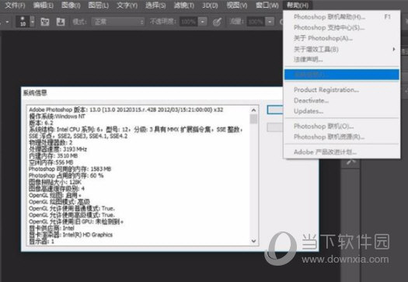408x282 pixels.
Task: Click 'OpenGL 允许使用旧 GPU: 未检测到' line
Action: (76, 221)
